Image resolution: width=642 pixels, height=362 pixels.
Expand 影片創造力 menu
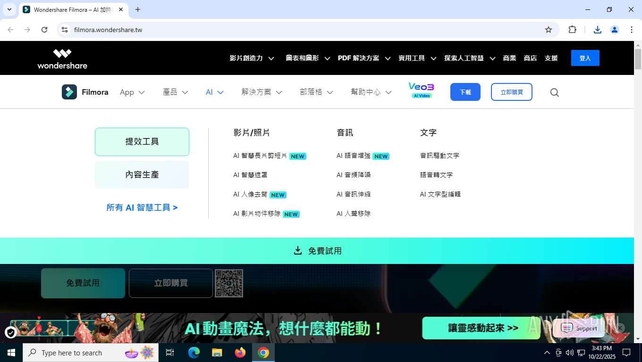tap(252, 58)
